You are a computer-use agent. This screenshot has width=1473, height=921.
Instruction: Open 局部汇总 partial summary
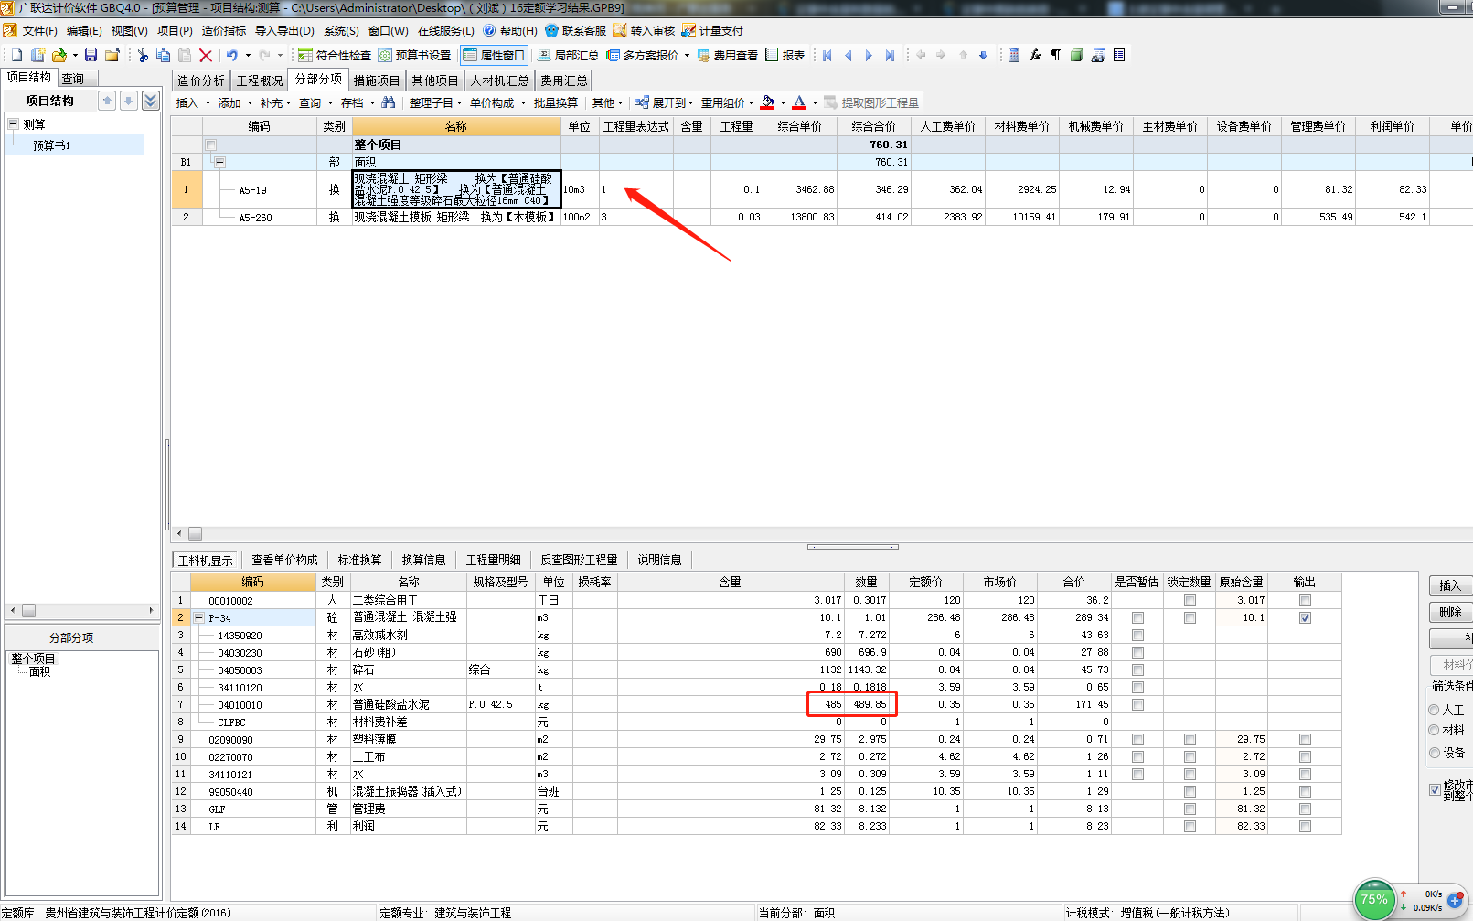click(x=568, y=56)
